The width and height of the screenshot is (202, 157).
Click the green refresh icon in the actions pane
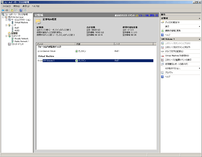[x=162, y=31]
